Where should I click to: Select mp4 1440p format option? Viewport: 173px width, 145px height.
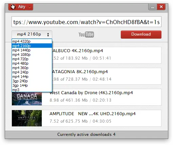click(x=32, y=50)
